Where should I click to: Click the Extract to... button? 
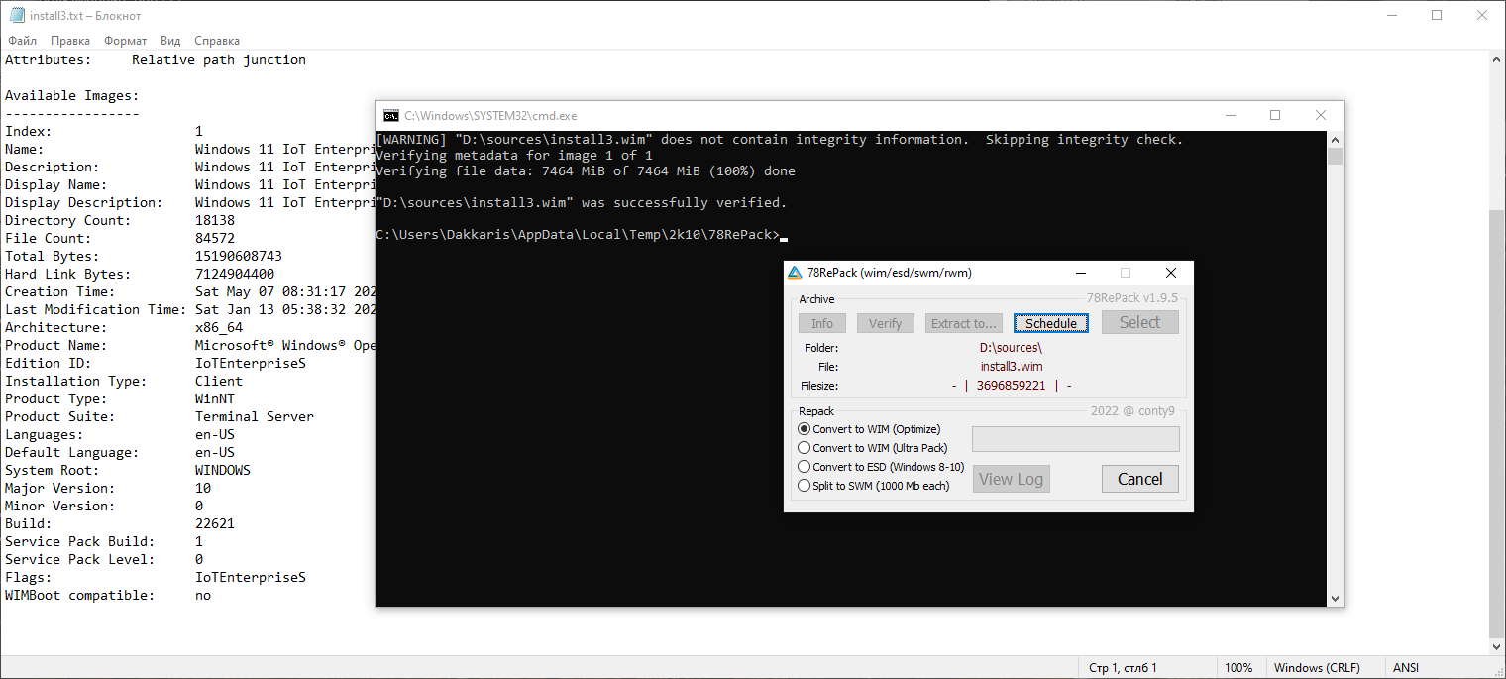click(x=964, y=323)
